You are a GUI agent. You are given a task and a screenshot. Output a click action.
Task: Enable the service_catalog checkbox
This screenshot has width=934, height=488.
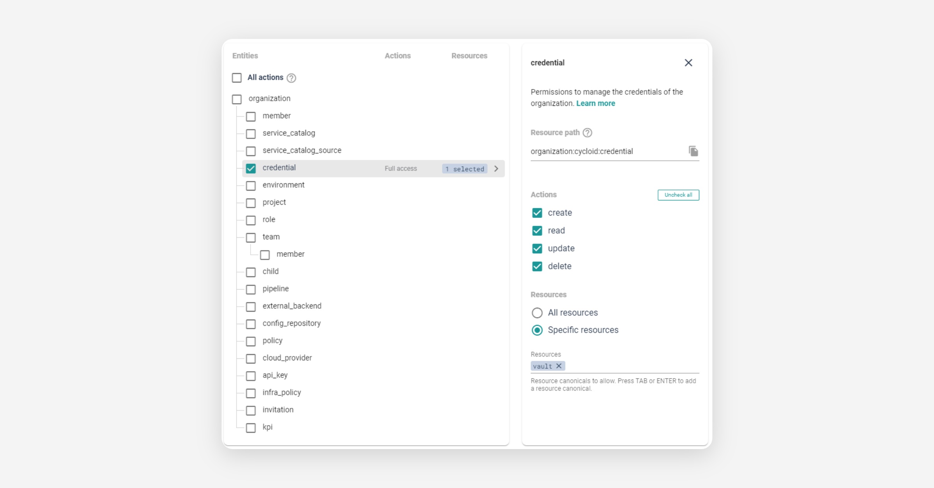coord(251,134)
